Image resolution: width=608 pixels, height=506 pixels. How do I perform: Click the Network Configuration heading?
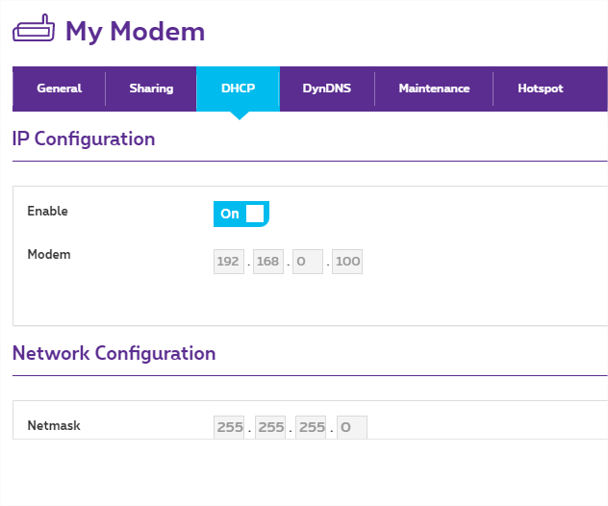coord(114,353)
